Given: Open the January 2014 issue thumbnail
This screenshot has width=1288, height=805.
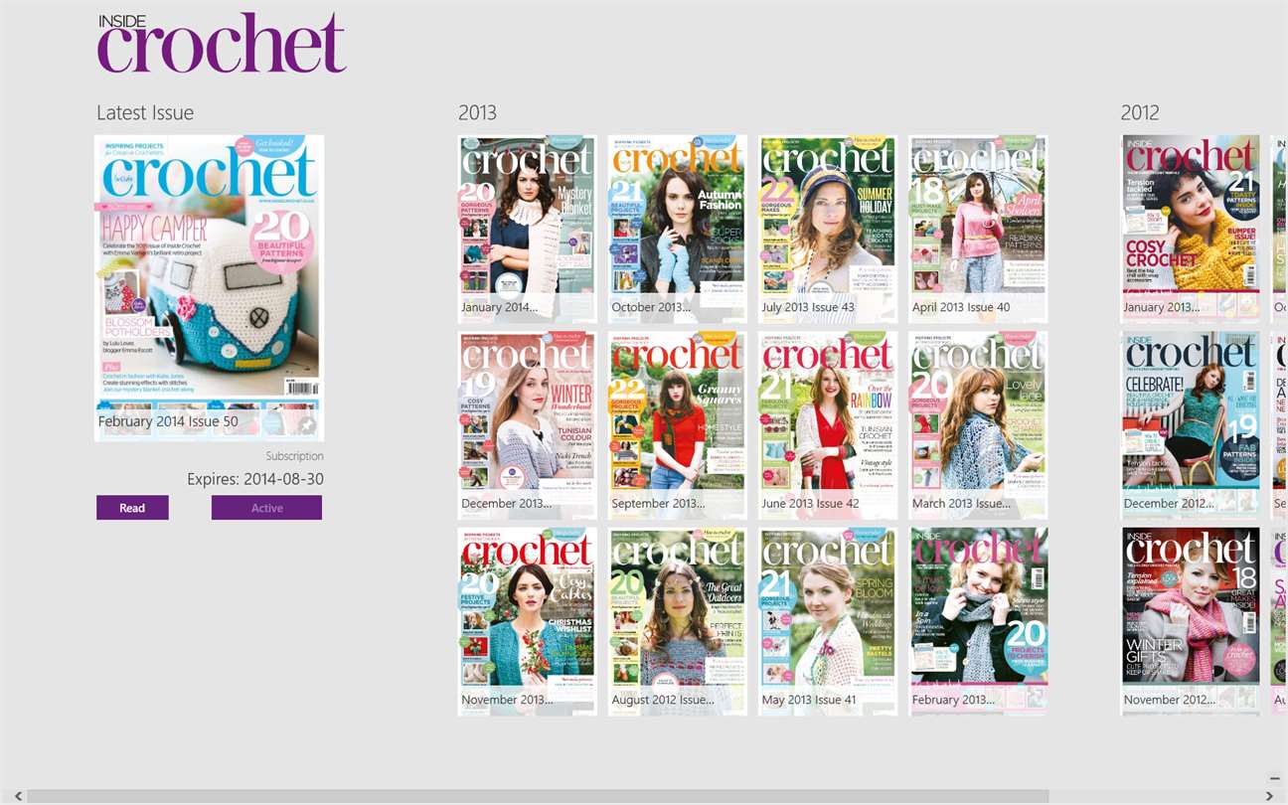Looking at the screenshot, I should [x=527, y=229].
